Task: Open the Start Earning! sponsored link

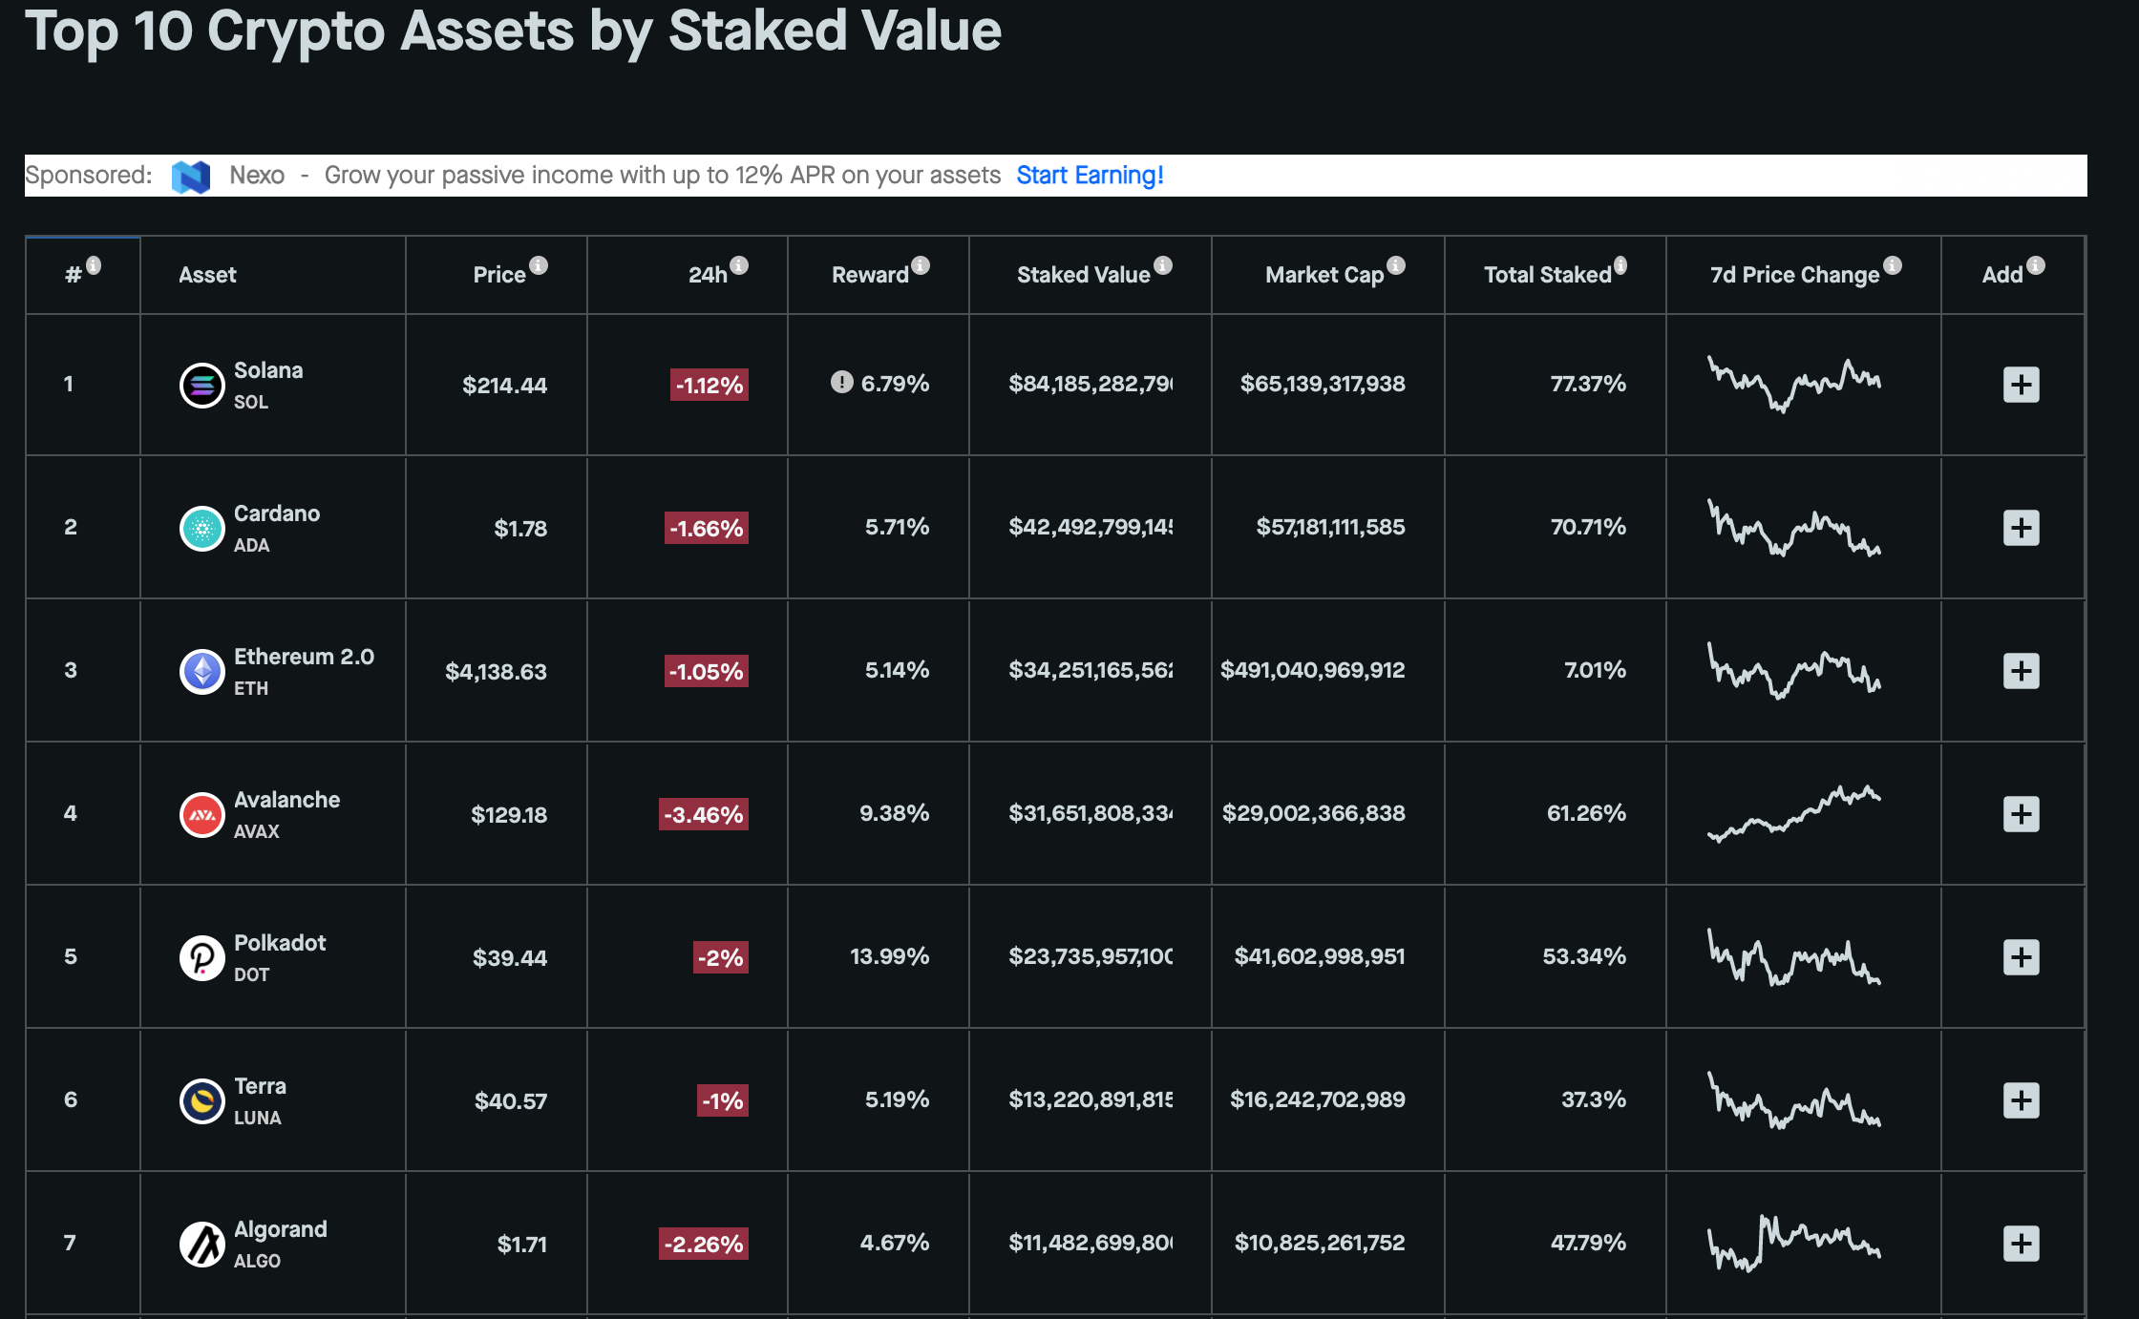Action: click(1090, 176)
